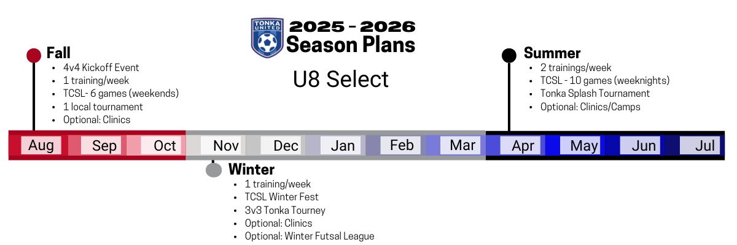The height and width of the screenshot is (245, 737).
Task: Click the Jul month label
Action: coord(705,146)
